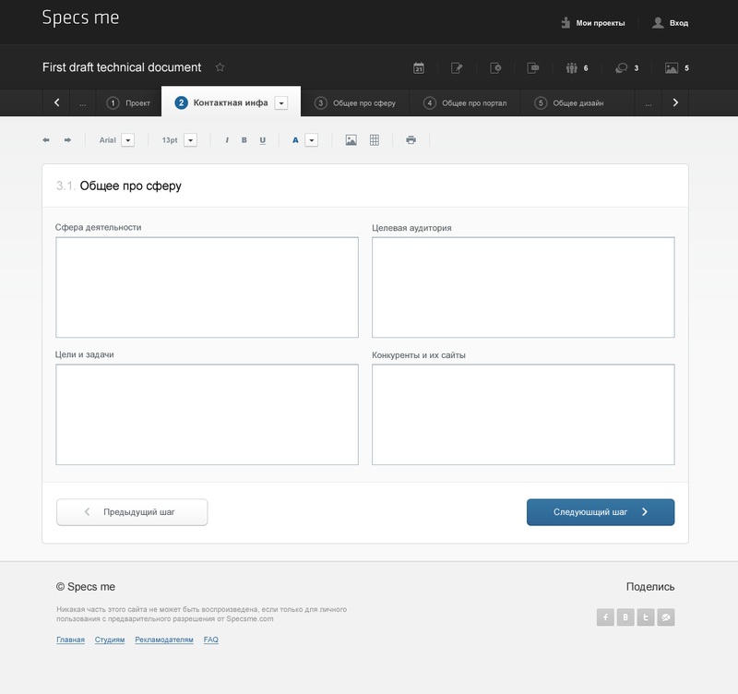Viewport: 738px width, 694px height.
Task: Open the calendar icon in document header
Action: point(419,68)
